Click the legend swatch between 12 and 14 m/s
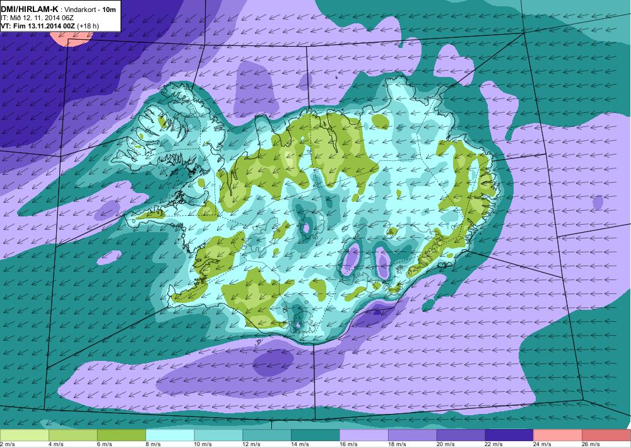The width and height of the screenshot is (631, 448). (267, 435)
